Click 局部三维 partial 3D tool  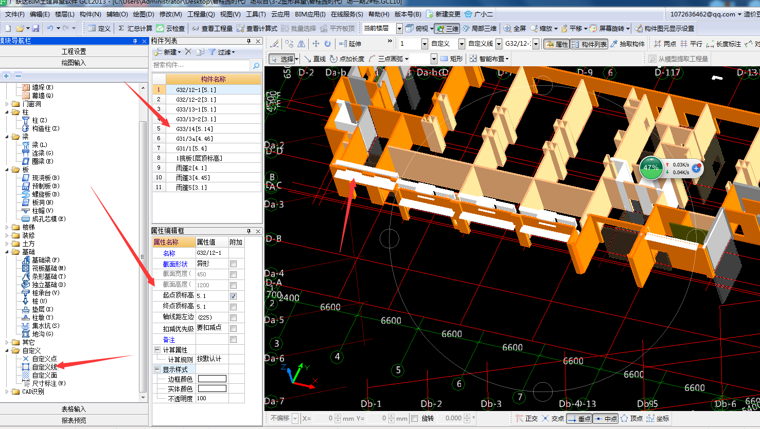pyautogui.click(x=480, y=28)
